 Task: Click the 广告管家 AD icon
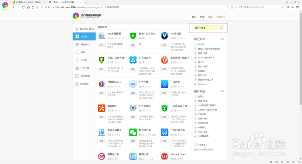[164, 84]
